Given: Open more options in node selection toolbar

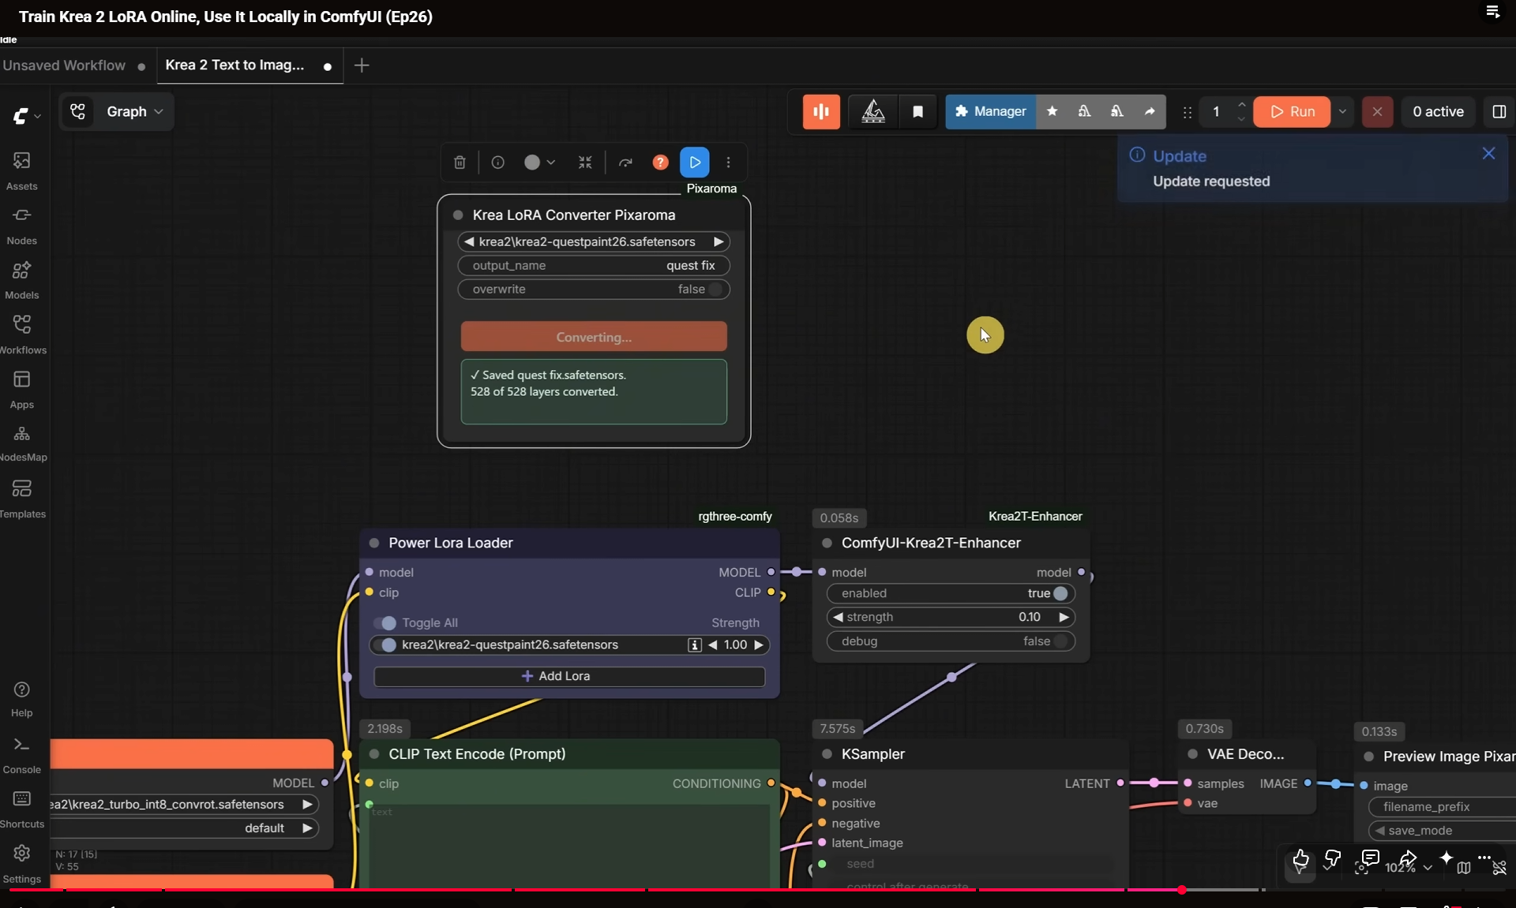Looking at the screenshot, I should pyautogui.click(x=728, y=163).
